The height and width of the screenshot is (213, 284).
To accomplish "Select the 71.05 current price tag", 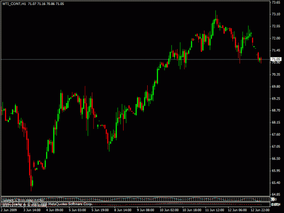I will [276, 59].
